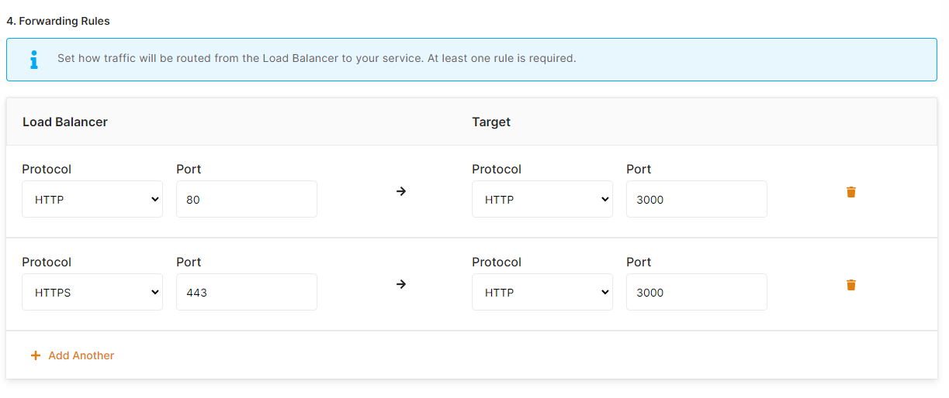Click the blue info icon in the banner

(x=33, y=60)
